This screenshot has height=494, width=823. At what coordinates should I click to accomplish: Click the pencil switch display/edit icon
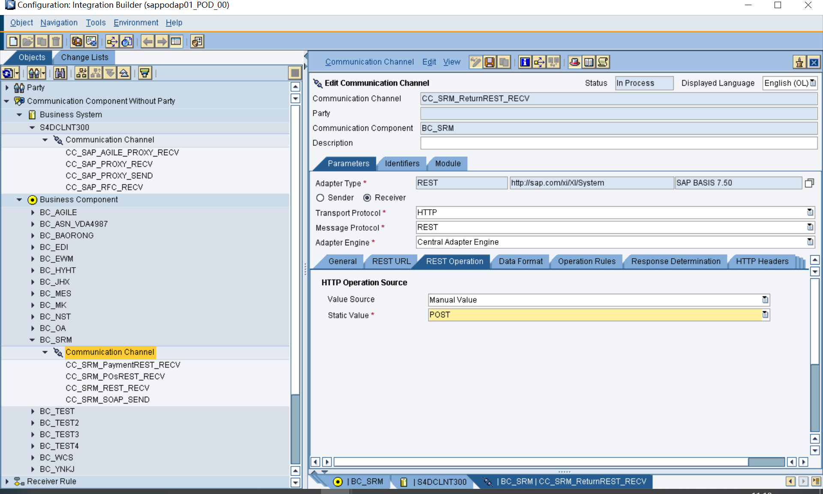[475, 62]
